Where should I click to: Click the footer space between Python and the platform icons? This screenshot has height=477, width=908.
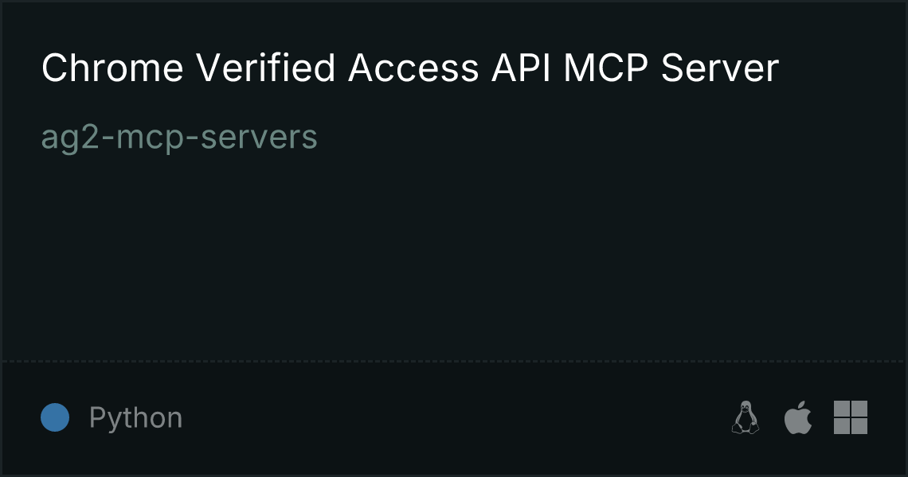coord(456,417)
